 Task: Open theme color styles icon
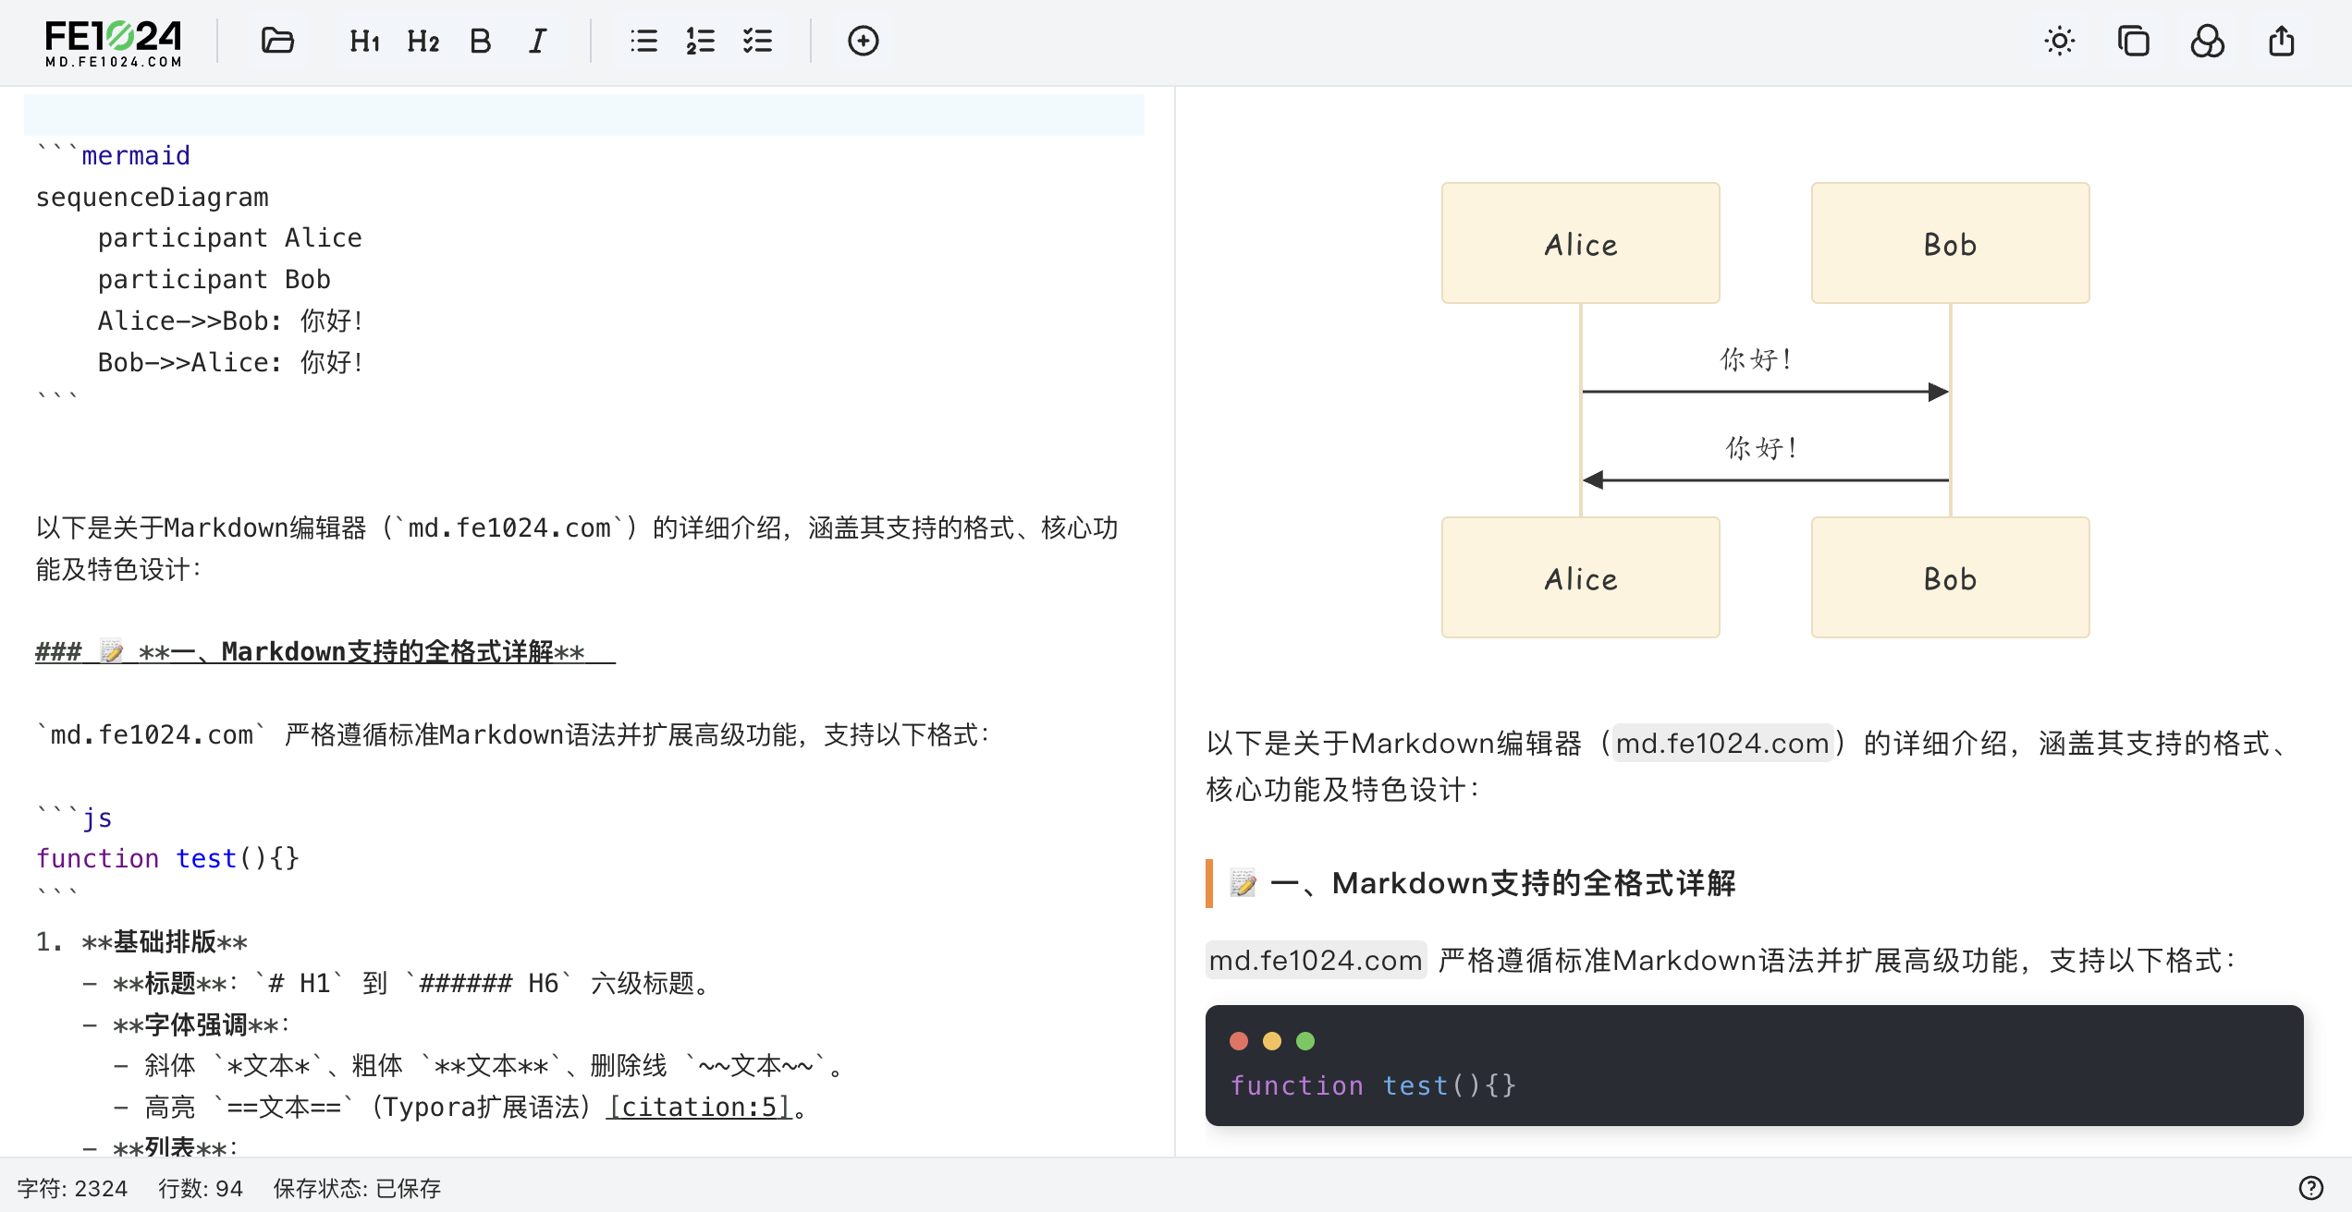[x=2207, y=41]
